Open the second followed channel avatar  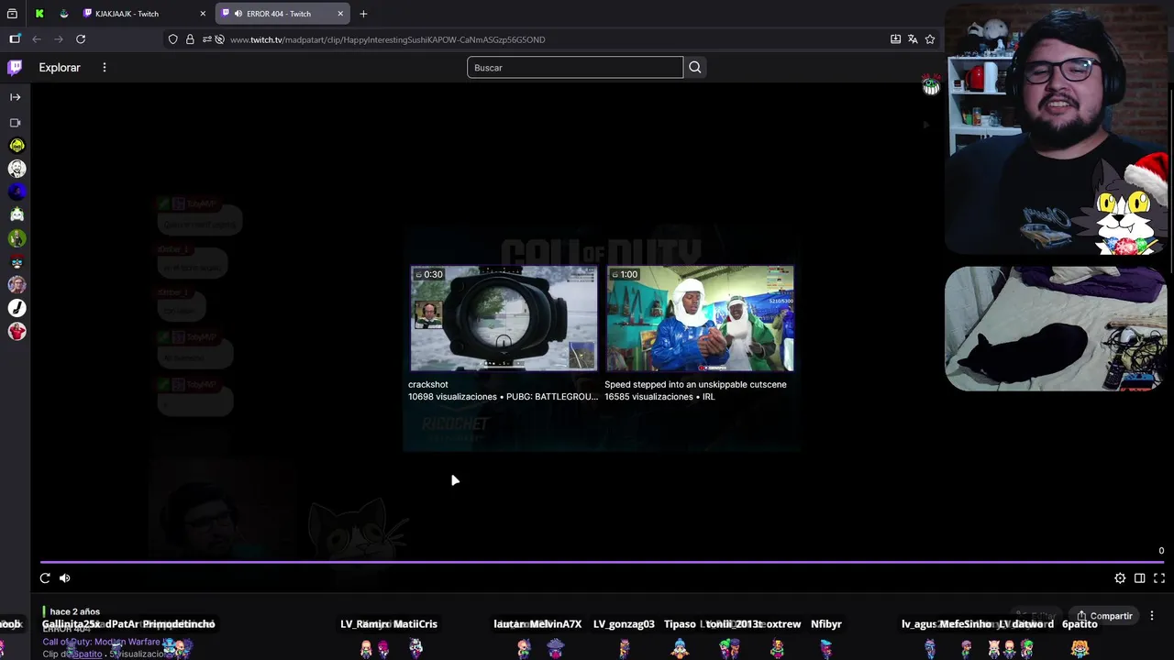[x=17, y=169]
